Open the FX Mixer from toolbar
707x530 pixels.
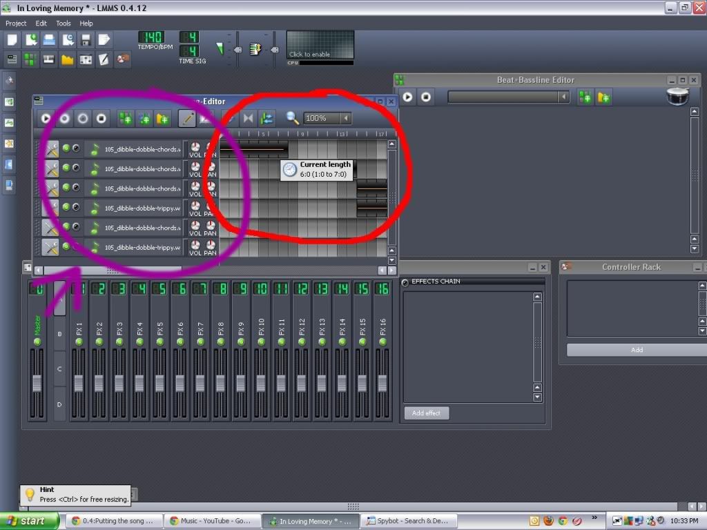[x=86, y=59]
